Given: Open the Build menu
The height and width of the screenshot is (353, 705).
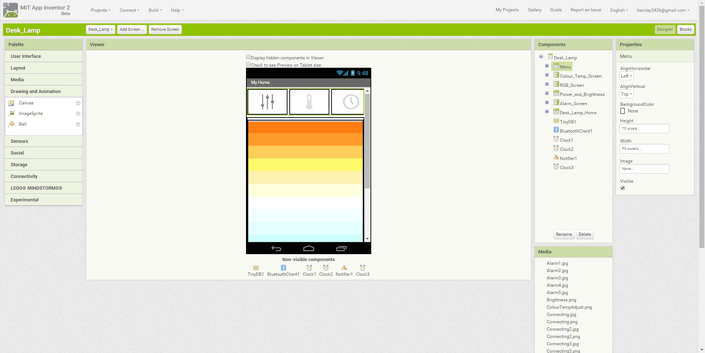Looking at the screenshot, I should point(155,10).
